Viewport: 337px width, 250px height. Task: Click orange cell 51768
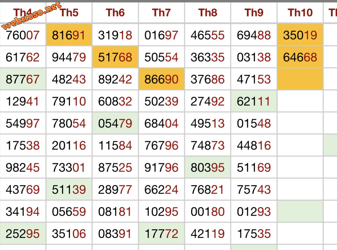coord(115,57)
